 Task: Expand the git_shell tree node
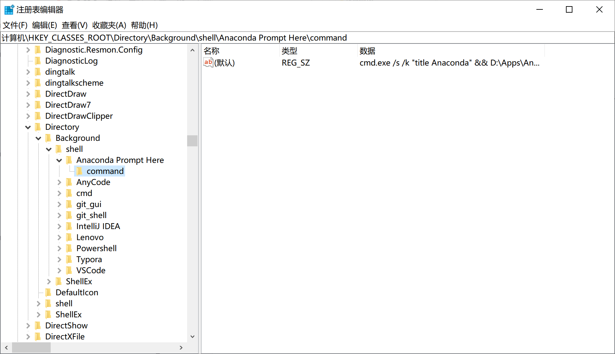pos(59,215)
